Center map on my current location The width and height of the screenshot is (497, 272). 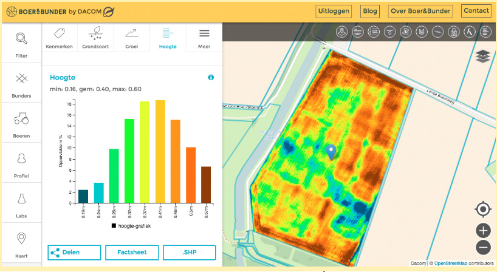(x=483, y=209)
